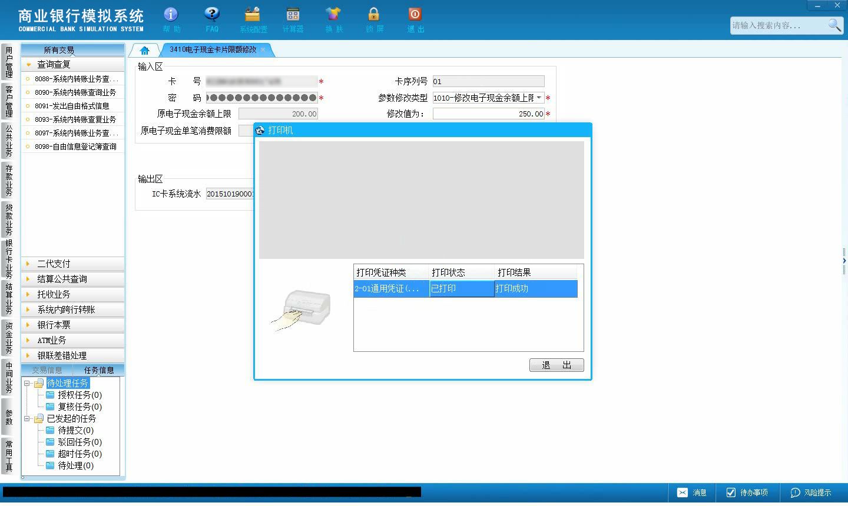Click the search input field

779,25
